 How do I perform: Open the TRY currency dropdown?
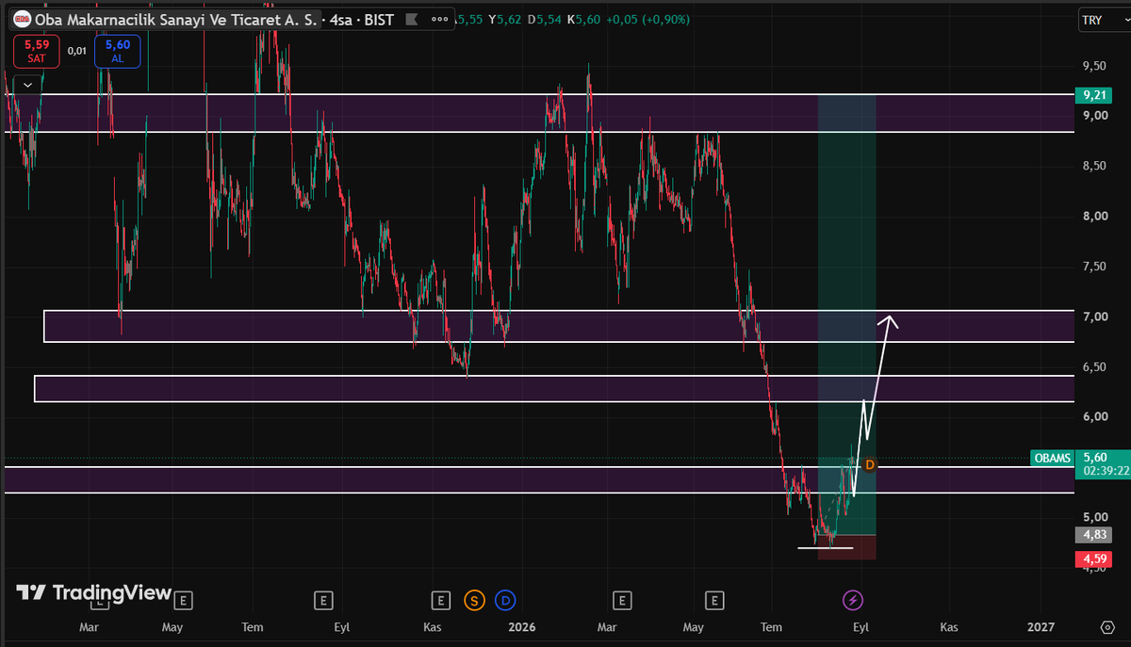1096,20
